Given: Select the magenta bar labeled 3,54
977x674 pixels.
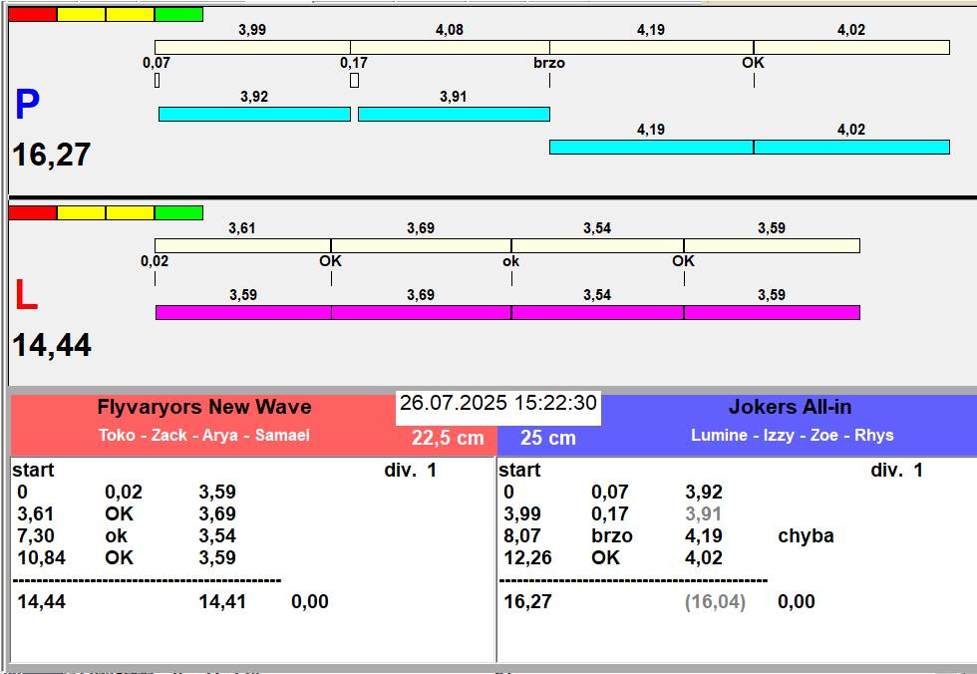Looking at the screenshot, I should (x=597, y=312).
